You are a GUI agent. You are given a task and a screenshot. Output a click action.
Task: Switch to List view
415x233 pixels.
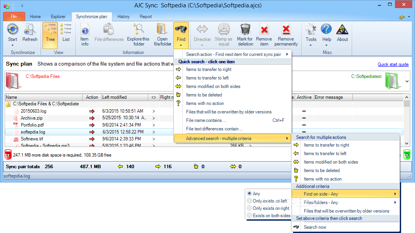point(66,33)
